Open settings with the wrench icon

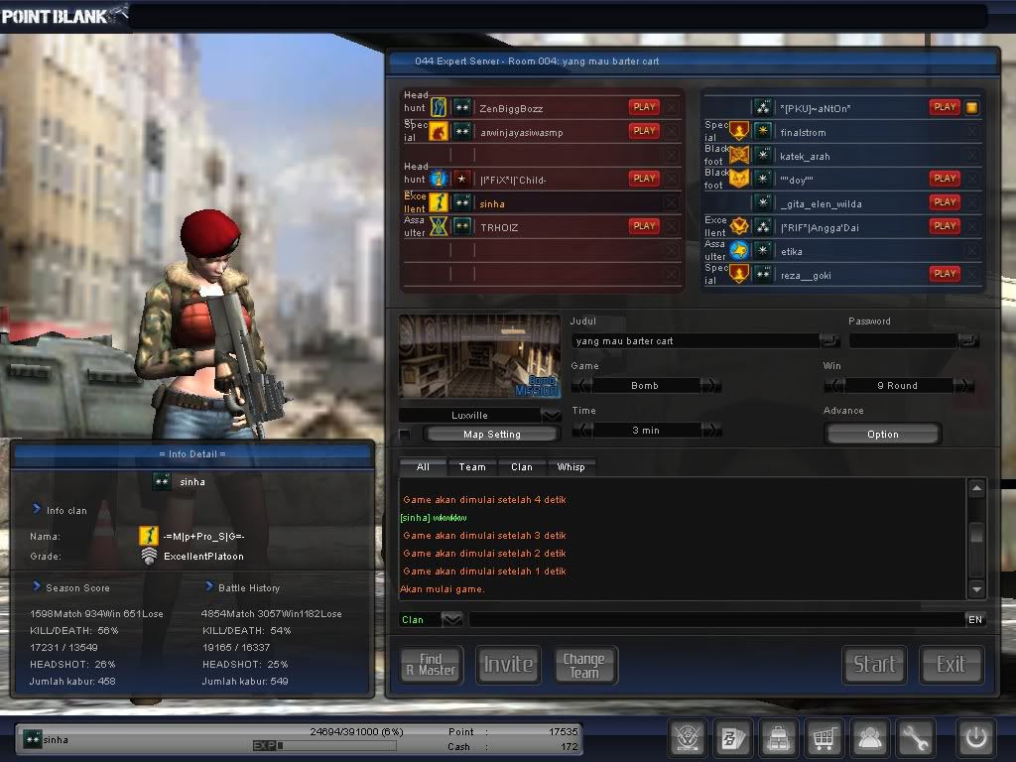[914, 737]
